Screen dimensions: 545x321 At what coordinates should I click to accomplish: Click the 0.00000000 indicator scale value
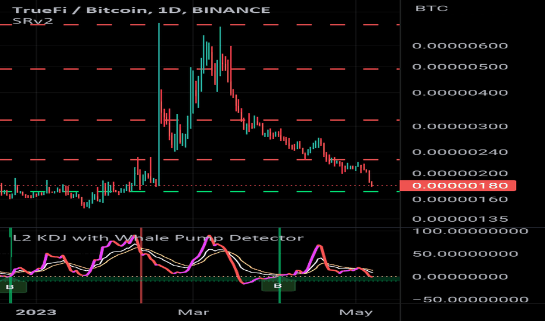[x=460, y=277]
